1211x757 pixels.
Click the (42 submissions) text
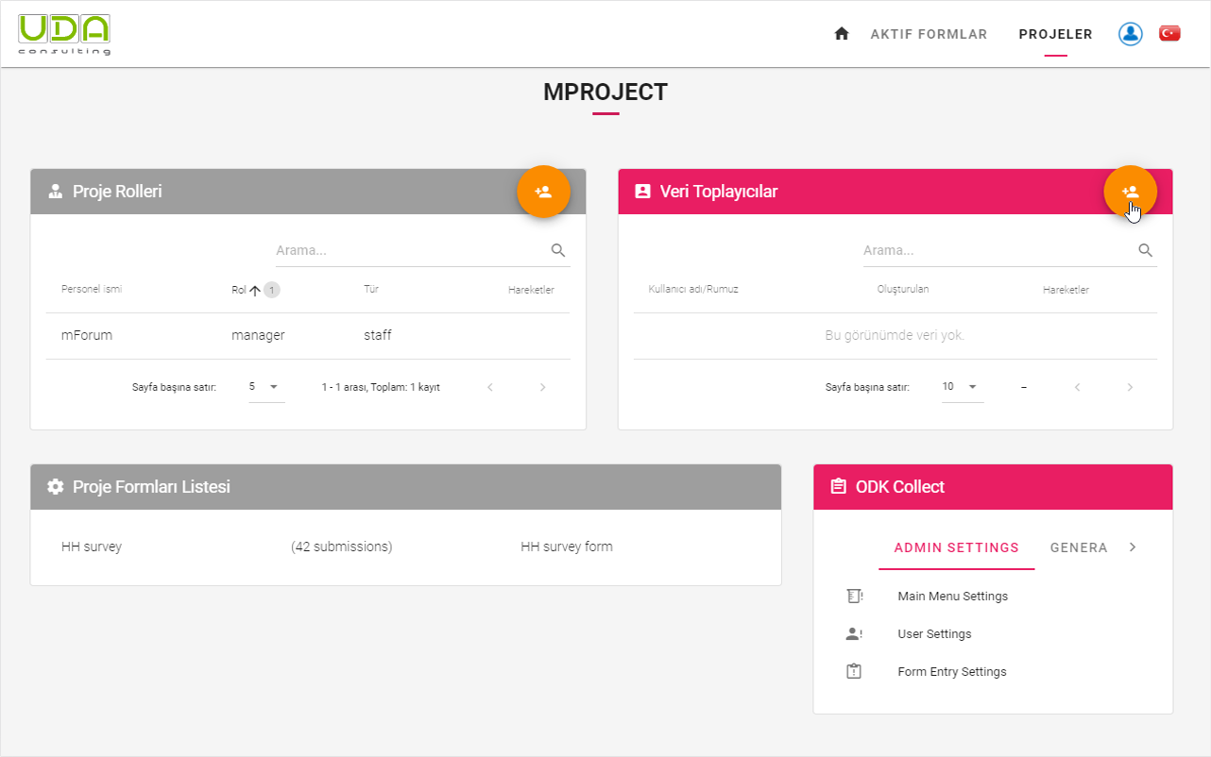342,547
